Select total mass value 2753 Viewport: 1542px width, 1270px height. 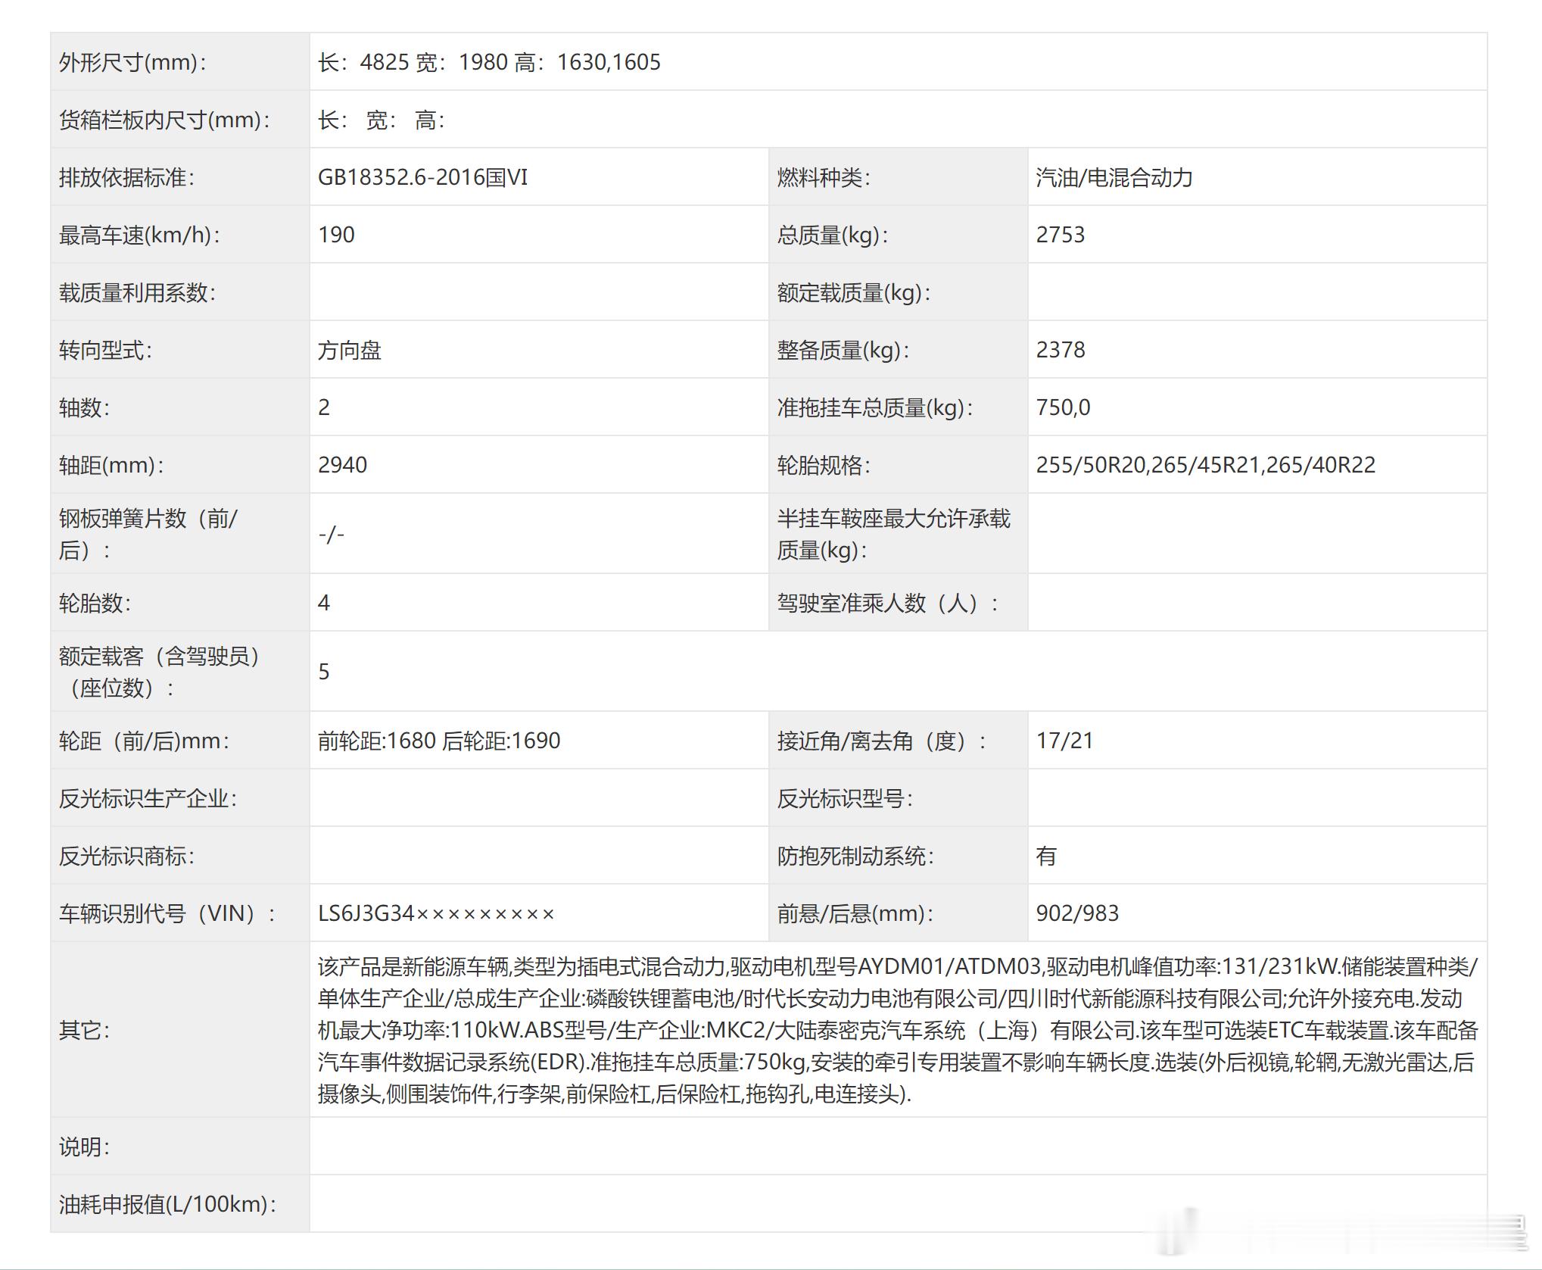[x=1061, y=235]
